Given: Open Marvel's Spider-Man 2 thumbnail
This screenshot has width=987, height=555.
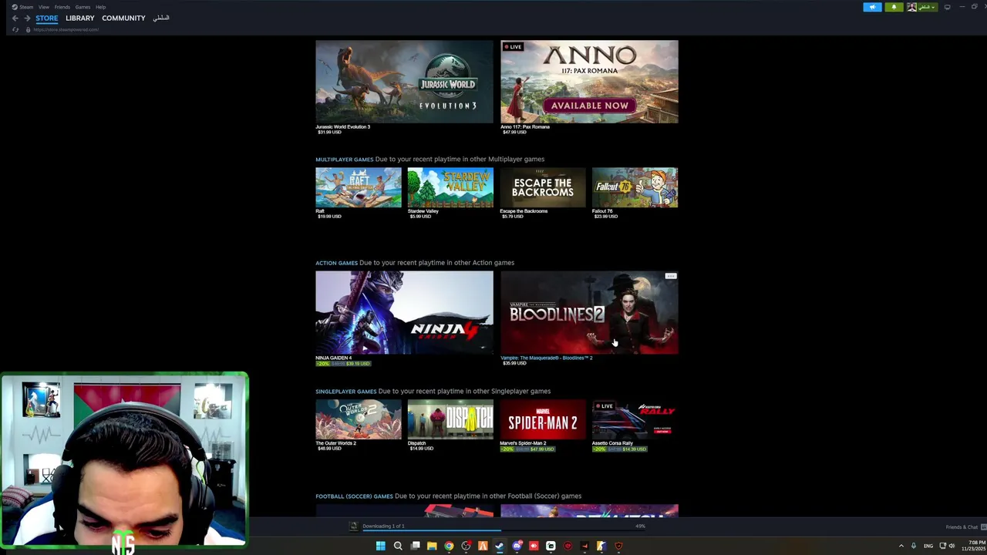Looking at the screenshot, I should pyautogui.click(x=543, y=419).
